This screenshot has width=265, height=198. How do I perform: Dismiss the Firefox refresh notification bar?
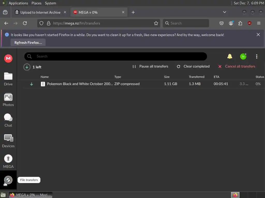[x=258, y=35]
